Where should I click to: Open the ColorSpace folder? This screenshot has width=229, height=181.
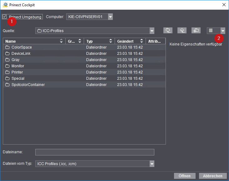pos(22,47)
